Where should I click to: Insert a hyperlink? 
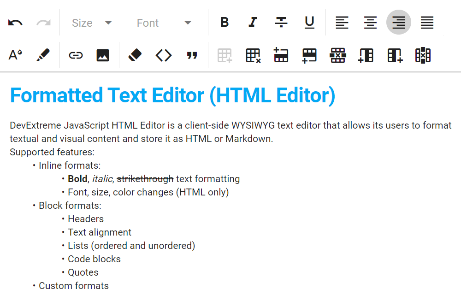[76, 55]
